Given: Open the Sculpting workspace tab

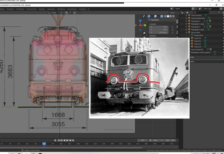Looking at the screenshot, I should point(10,9).
